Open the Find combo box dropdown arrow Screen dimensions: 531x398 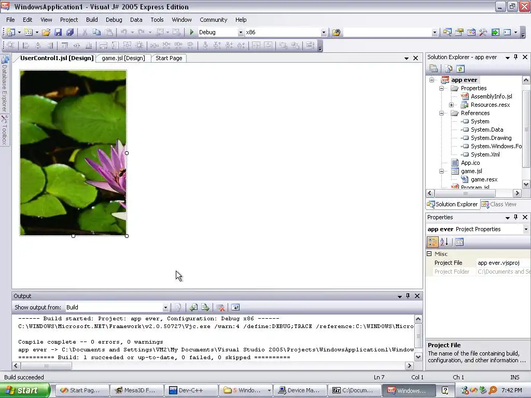[x=435, y=33]
